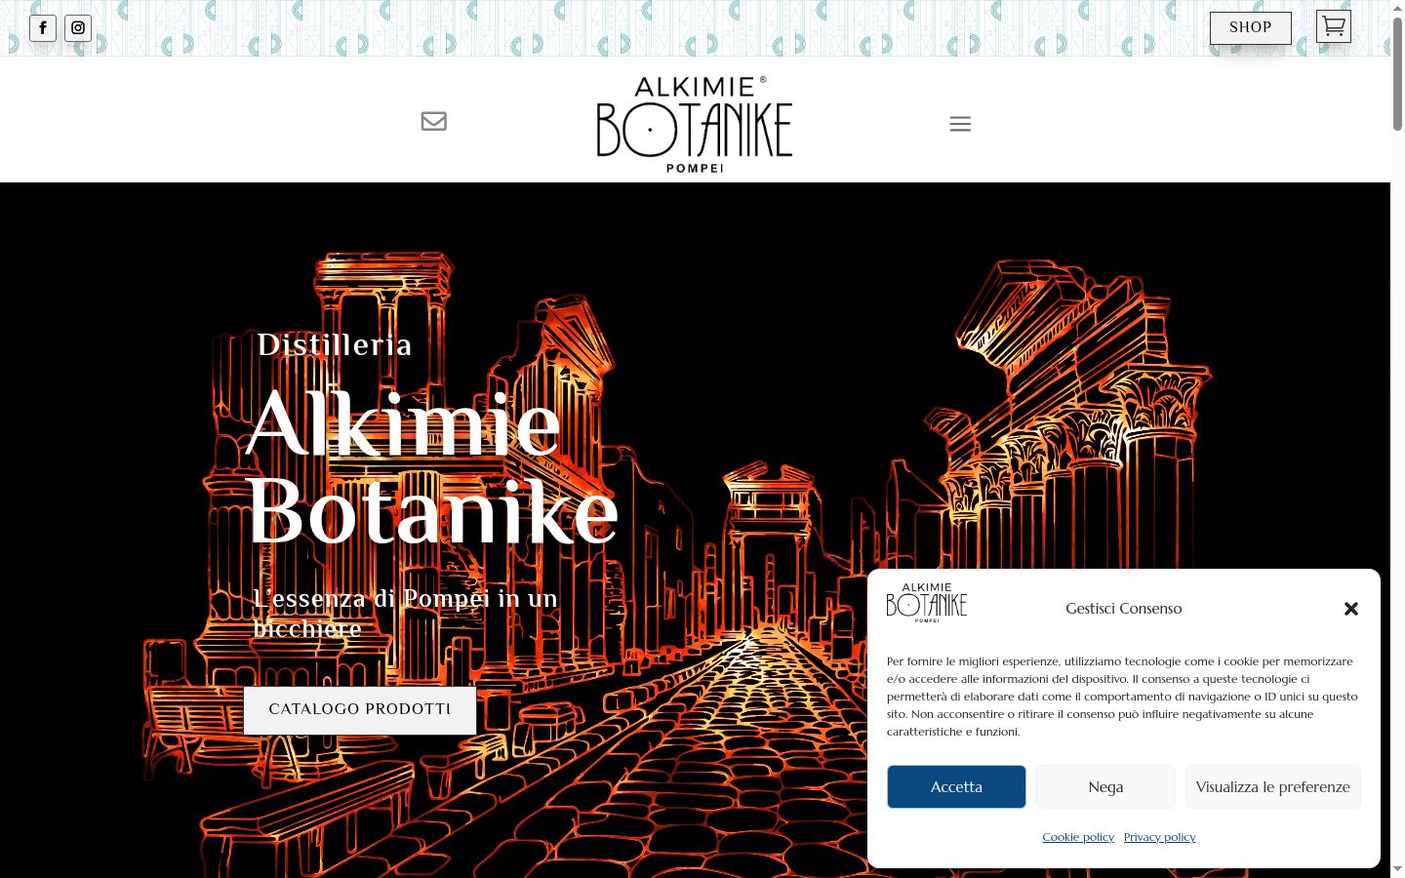Open the hamburger navigation menu
Viewport: 1405px width, 878px height.
tap(960, 124)
